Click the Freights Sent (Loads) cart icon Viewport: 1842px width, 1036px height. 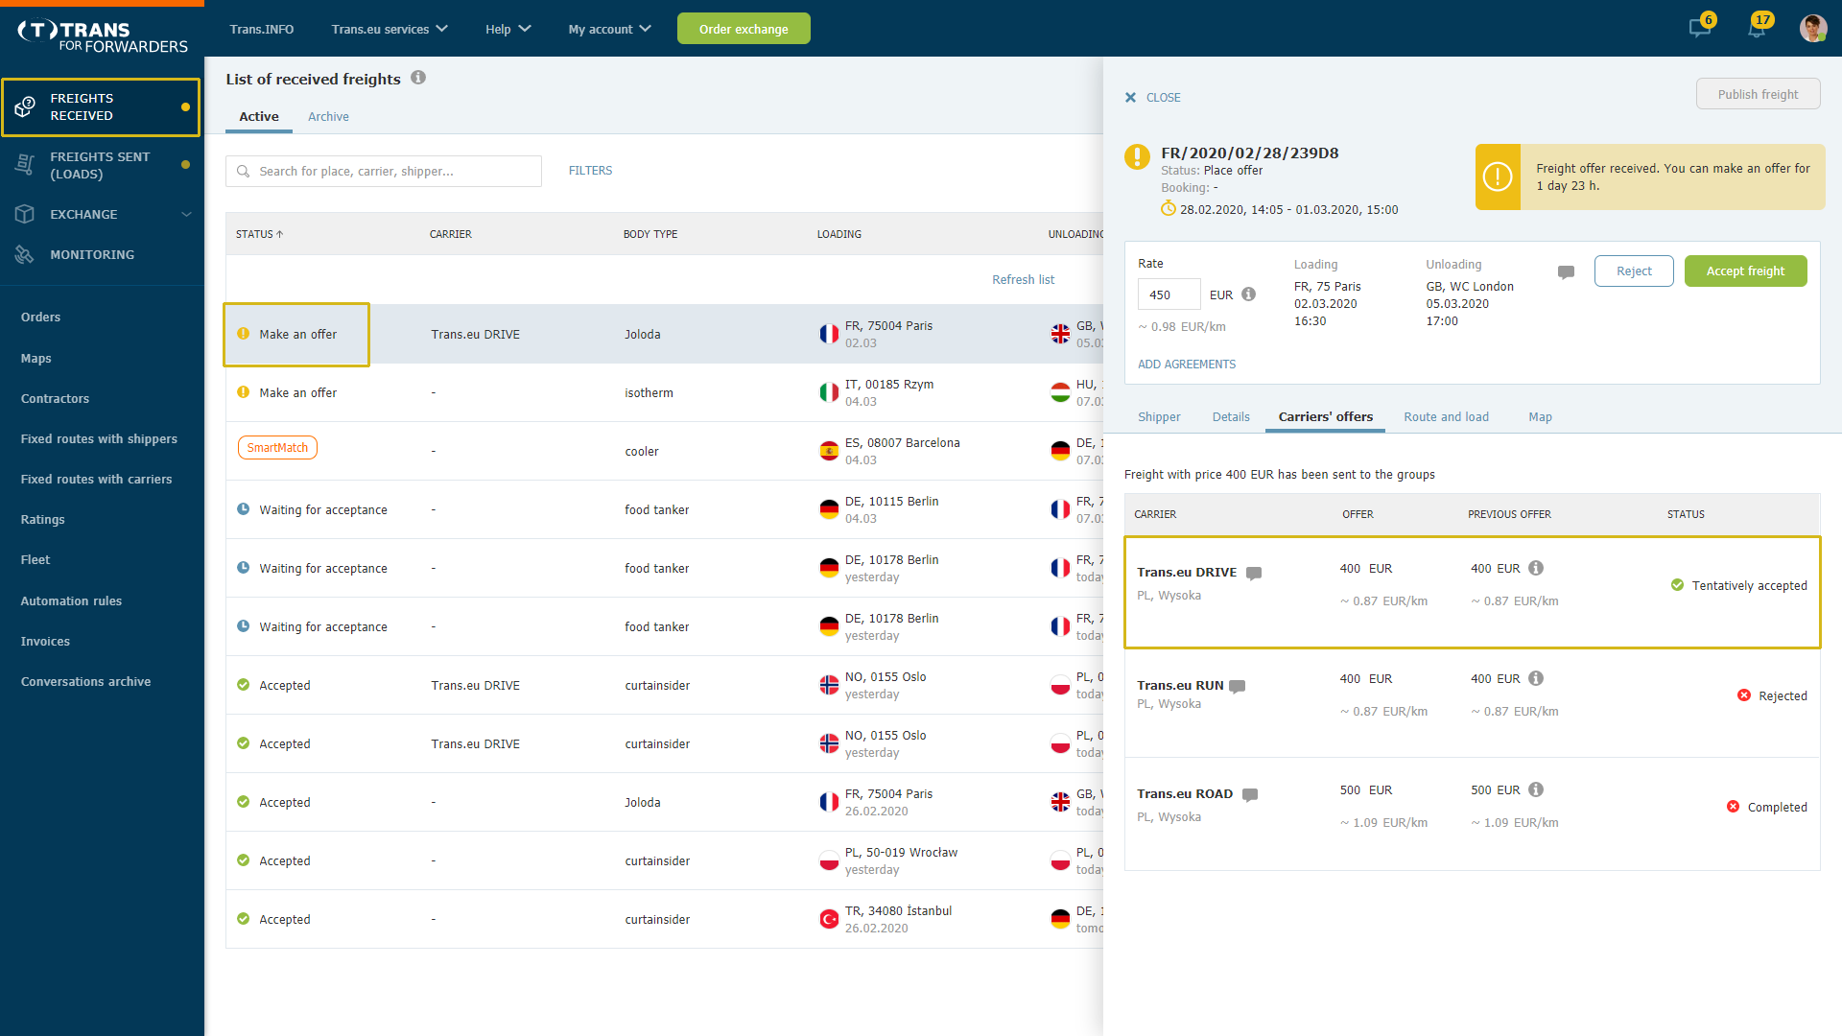click(x=26, y=165)
